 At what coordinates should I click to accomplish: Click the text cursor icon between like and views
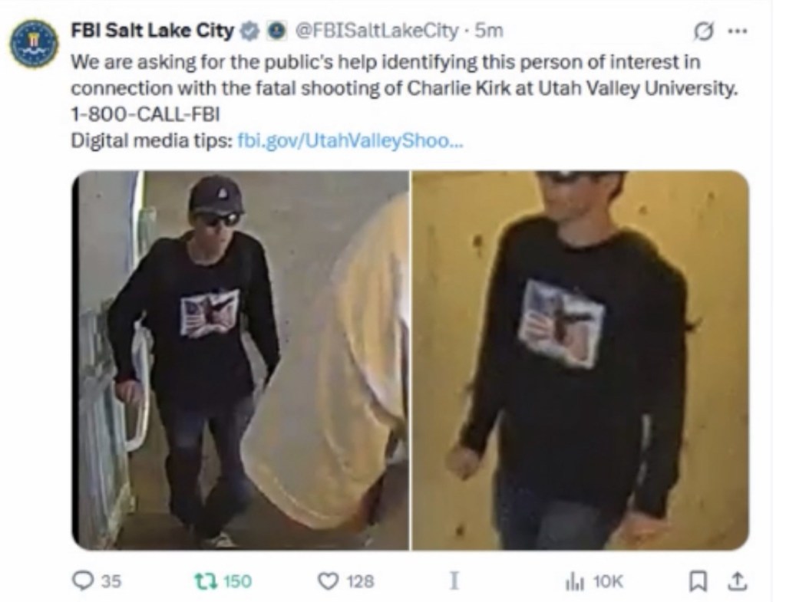(x=454, y=581)
